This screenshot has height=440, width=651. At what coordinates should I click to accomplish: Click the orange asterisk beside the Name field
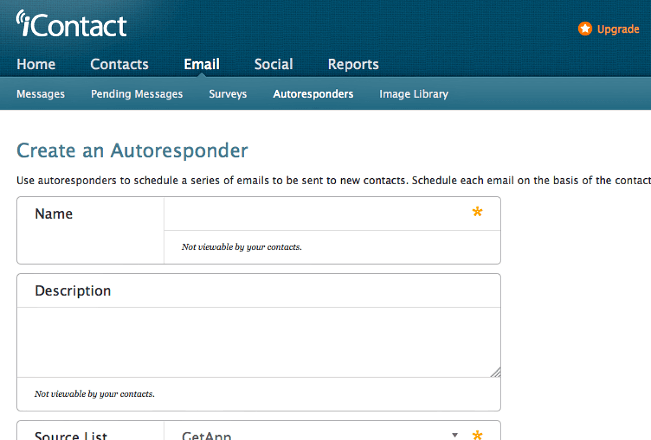tap(477, 212)
